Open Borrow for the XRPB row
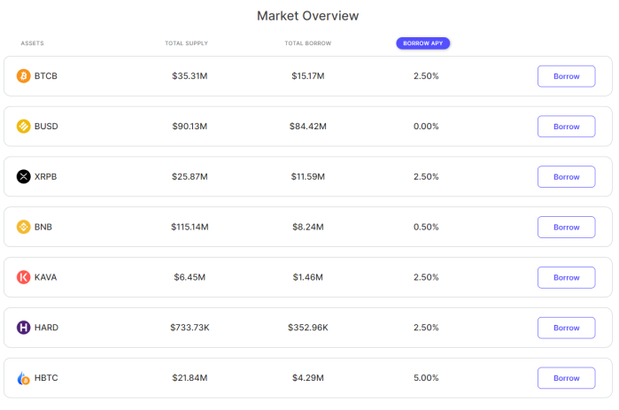This screenshot has height=410, width=619. tap(566, 177)
